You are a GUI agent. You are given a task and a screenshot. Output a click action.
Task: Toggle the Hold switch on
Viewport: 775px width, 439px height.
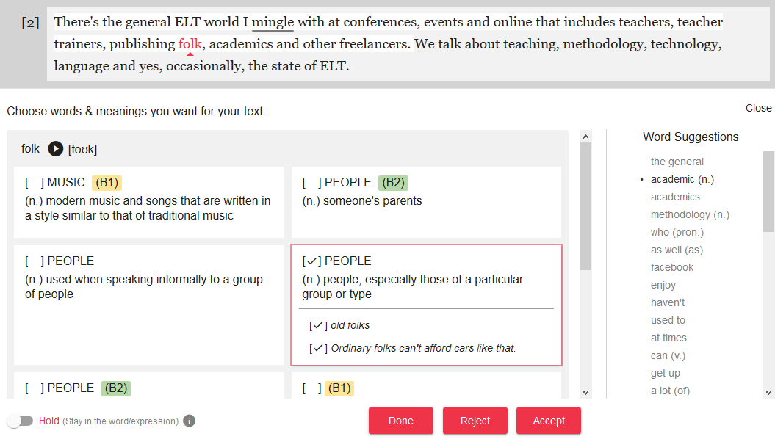coord(21,421)
